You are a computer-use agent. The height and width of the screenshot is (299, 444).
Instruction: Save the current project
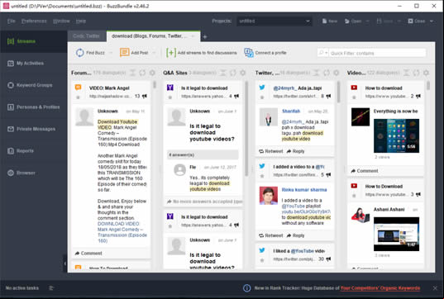click(384, 21)
